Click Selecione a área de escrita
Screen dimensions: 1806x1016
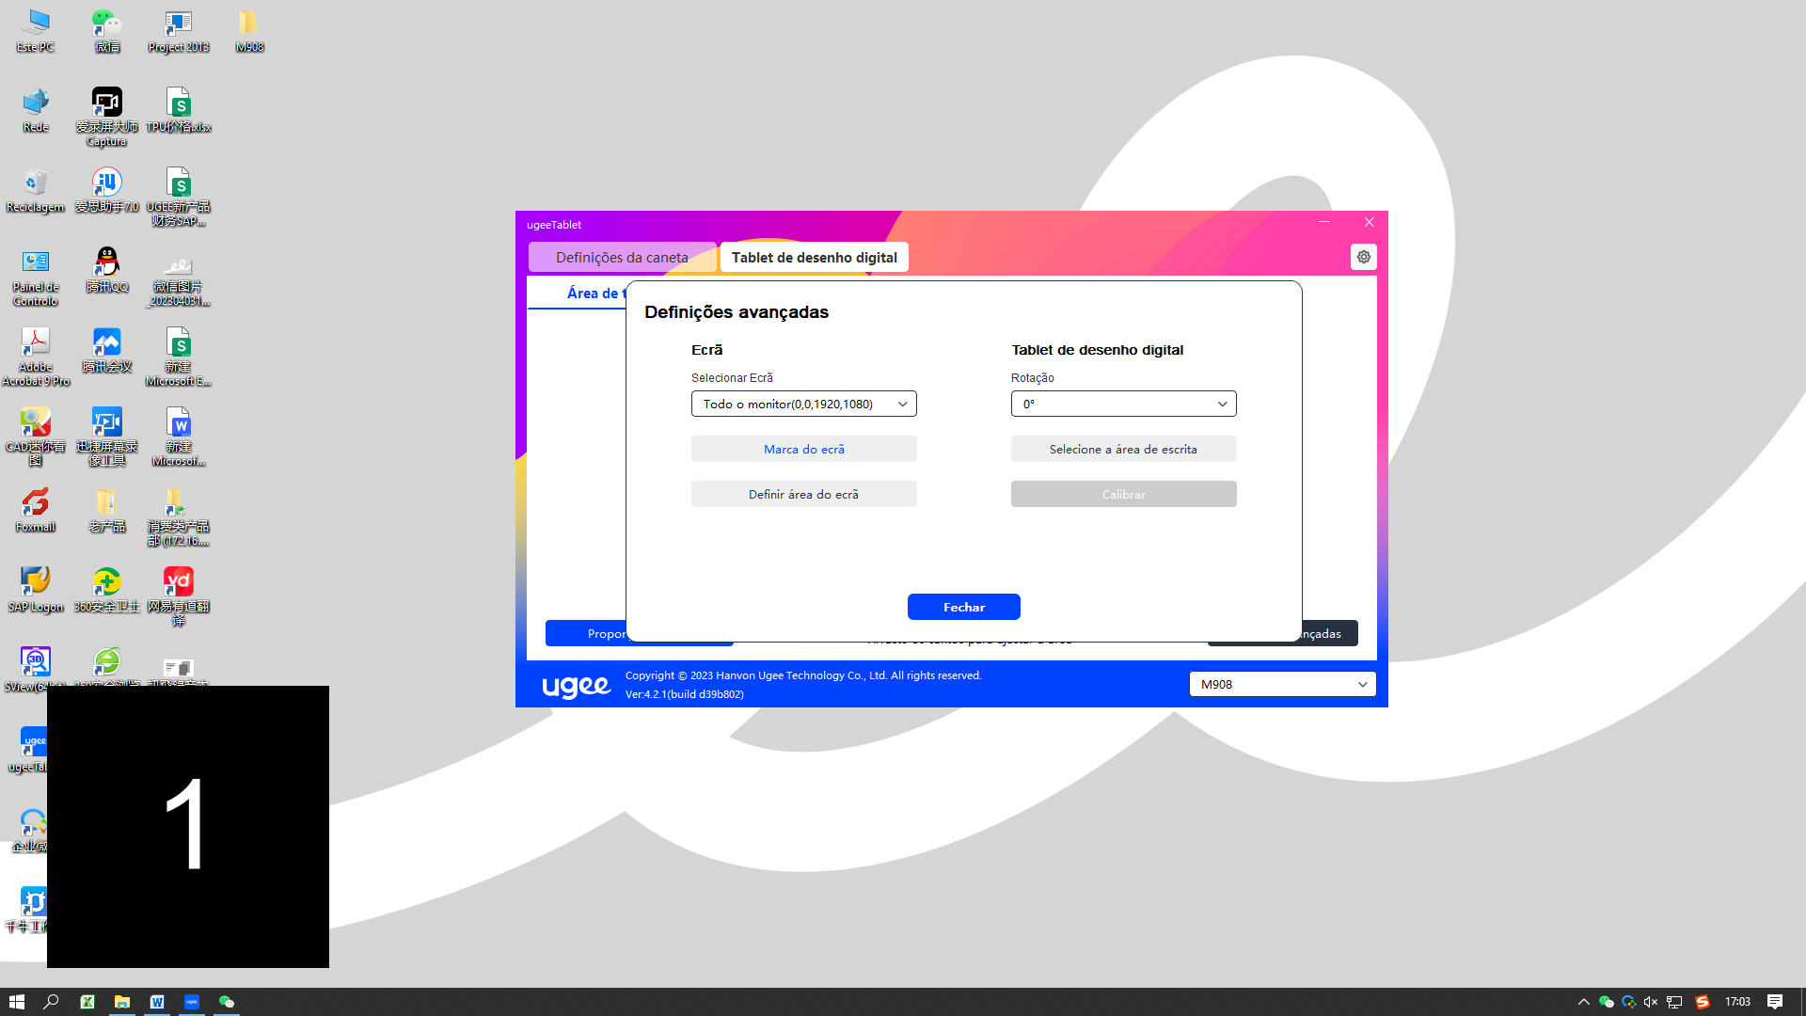click(x=1123, y=449)
